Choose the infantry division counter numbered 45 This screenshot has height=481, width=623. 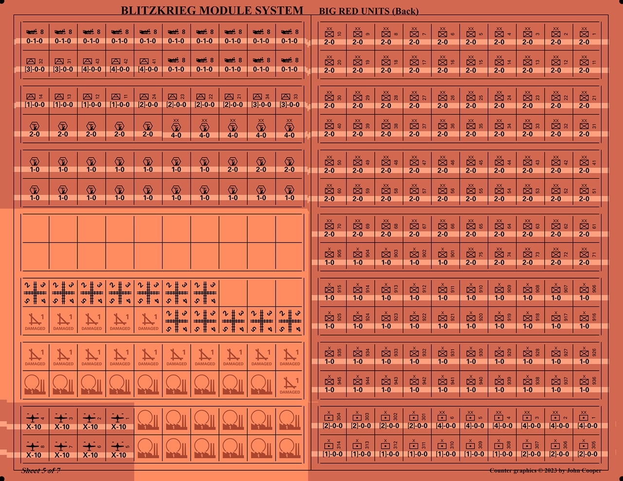click(475, 165)
